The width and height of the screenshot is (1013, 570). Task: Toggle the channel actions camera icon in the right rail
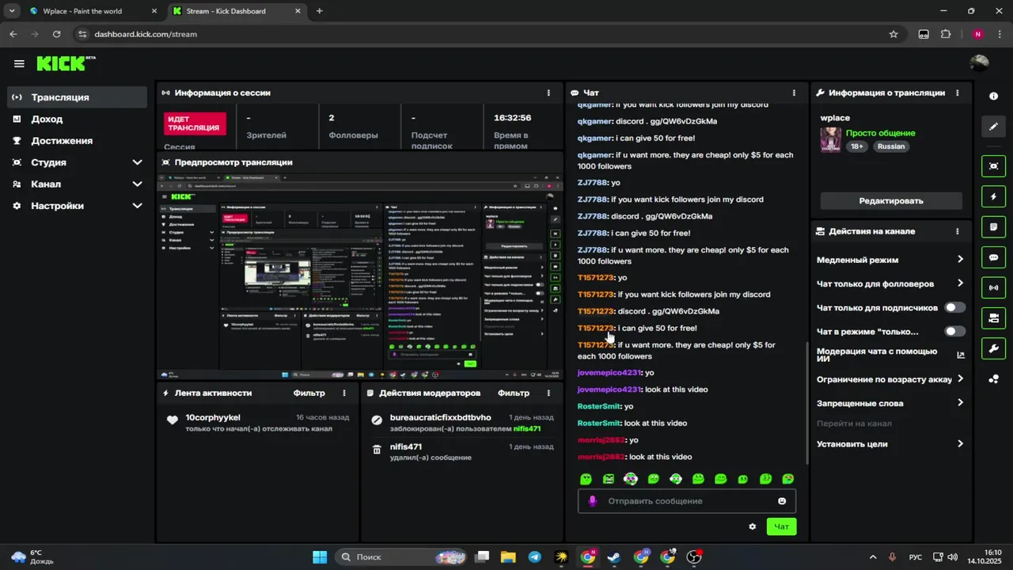(993, 318)
